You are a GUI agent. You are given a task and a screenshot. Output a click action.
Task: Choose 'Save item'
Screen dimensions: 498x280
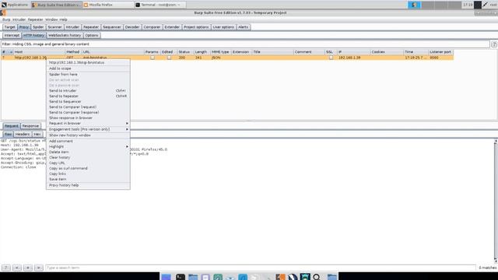pos(88,179)
